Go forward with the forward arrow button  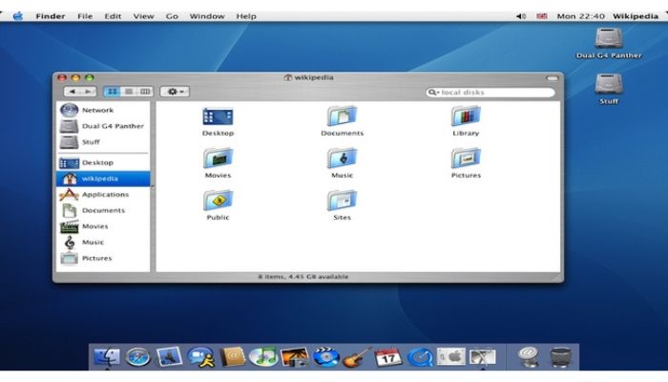(x=89, y=92)
